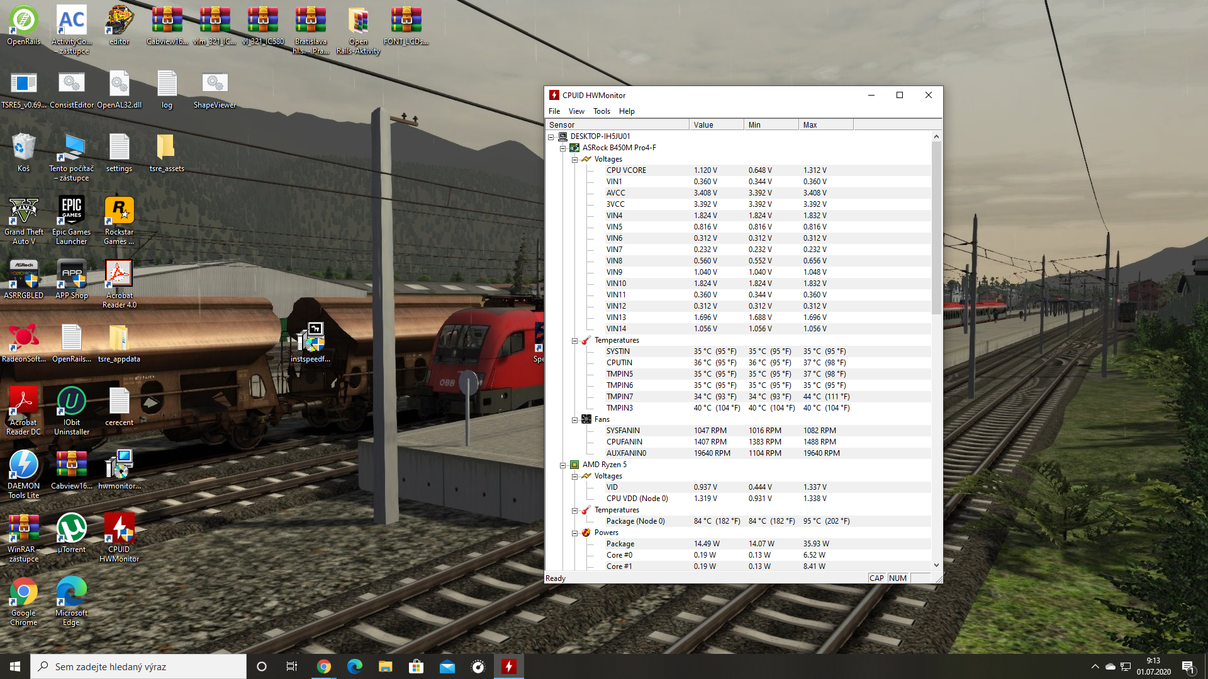Click the Max column header
This screenshot has width=1208, height=679.
tap(824, 124)
